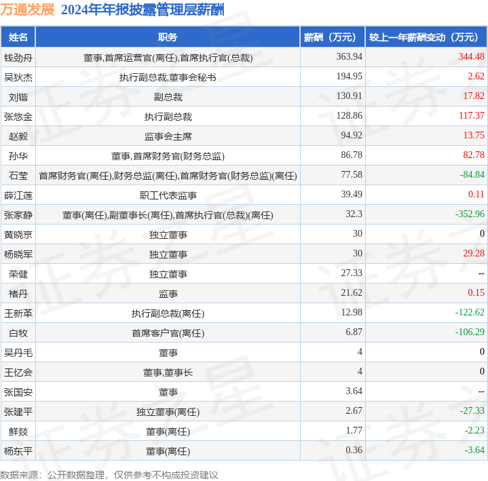Click change value -84.84

coord(472,174)
